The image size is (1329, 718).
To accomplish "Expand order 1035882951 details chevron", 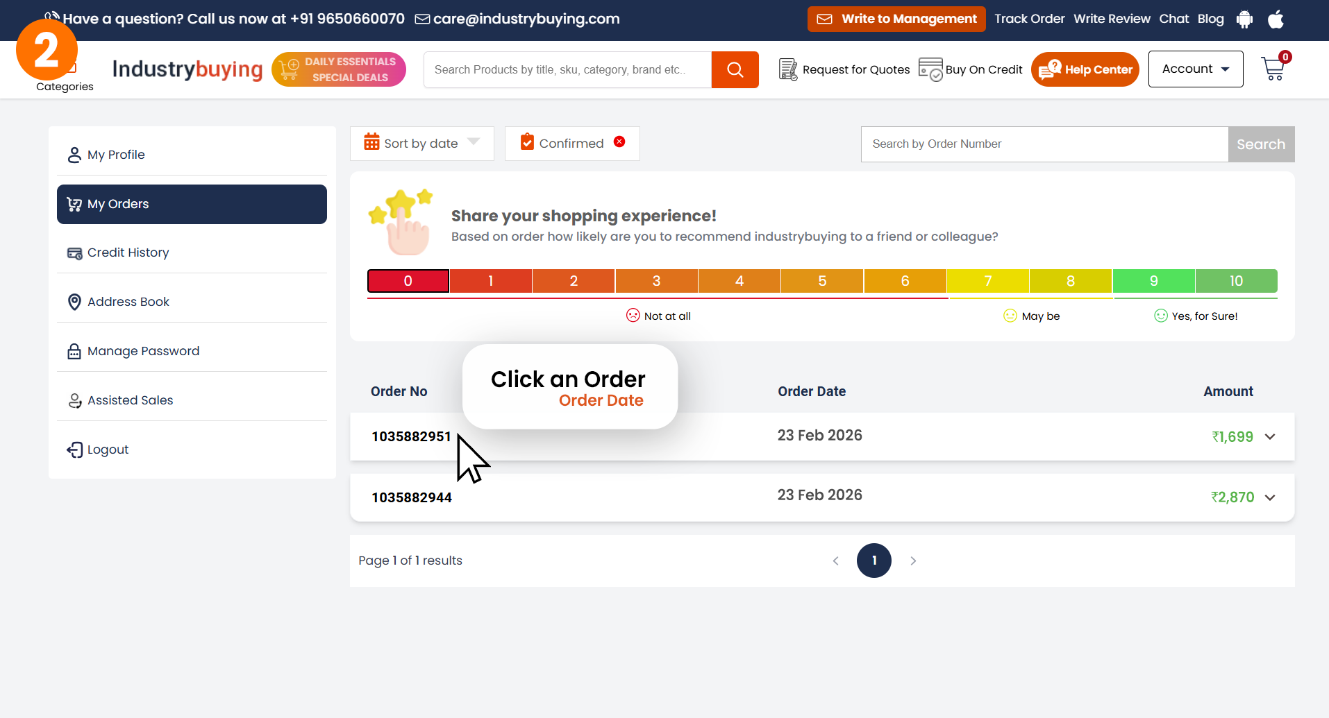I will click(x=1270, y=437).
